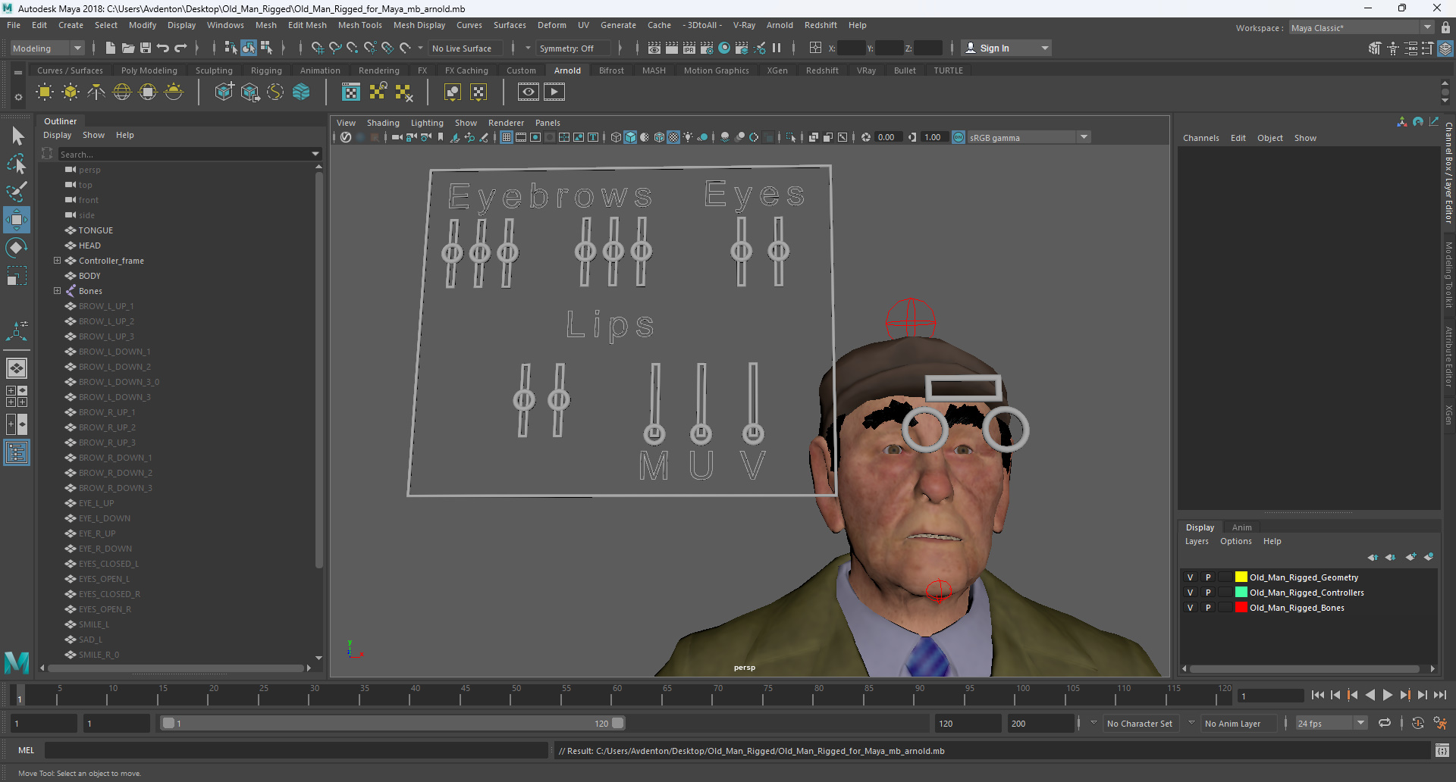Click the Outliner layout icon in toolbox
The width and height of the screenshot is (1456, 782).
(x=17, y=453)
